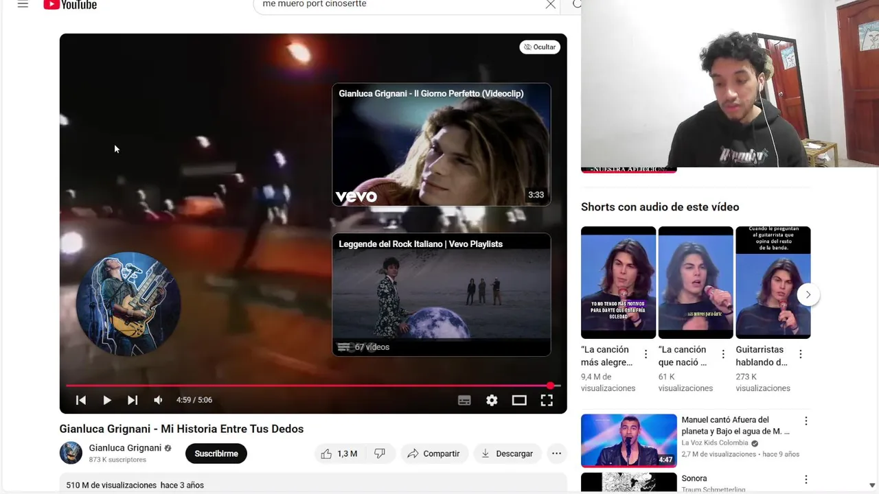Mute the video volume
Screen dimensions: 879x494
[159, 400]
